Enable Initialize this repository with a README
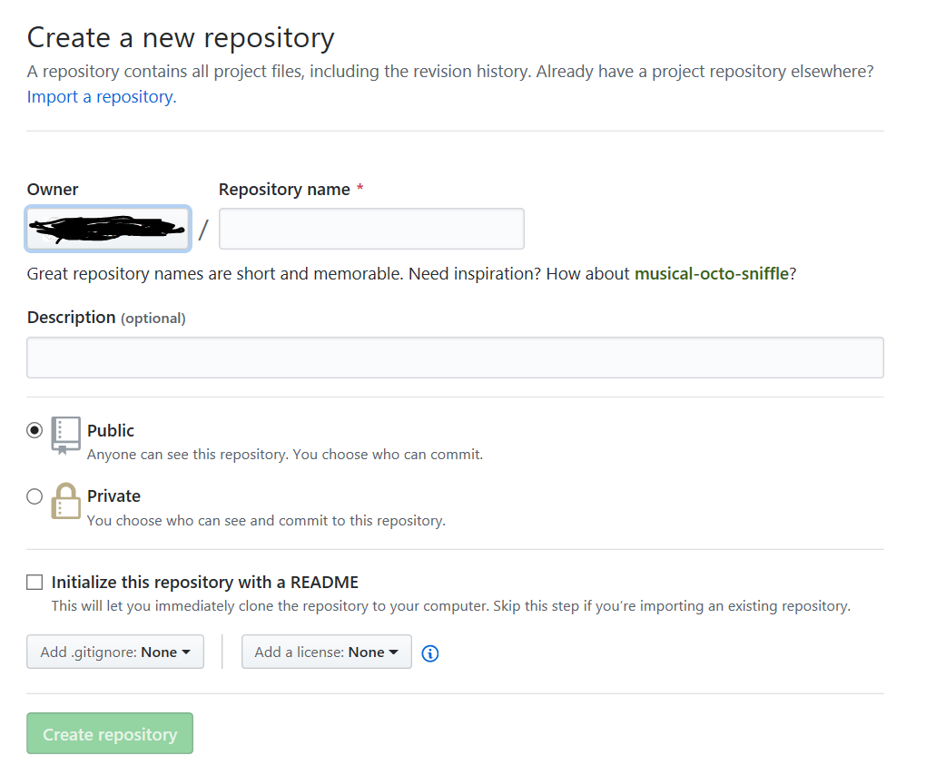The image size is (926, 775). [x=34, y=582]
